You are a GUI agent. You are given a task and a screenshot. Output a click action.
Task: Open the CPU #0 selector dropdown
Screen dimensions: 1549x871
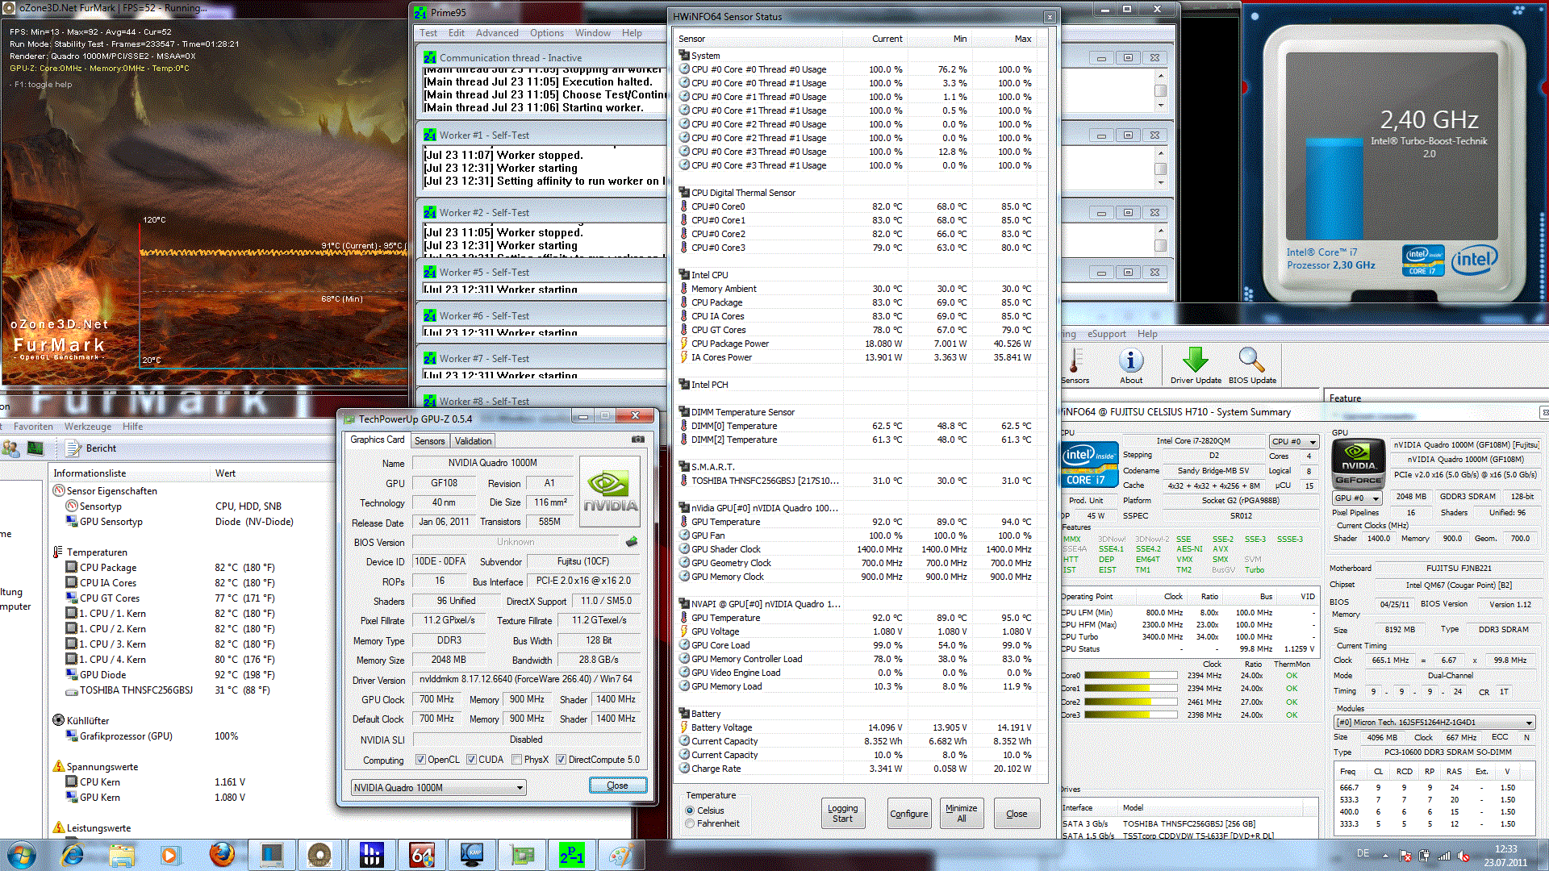point(1313,442)
